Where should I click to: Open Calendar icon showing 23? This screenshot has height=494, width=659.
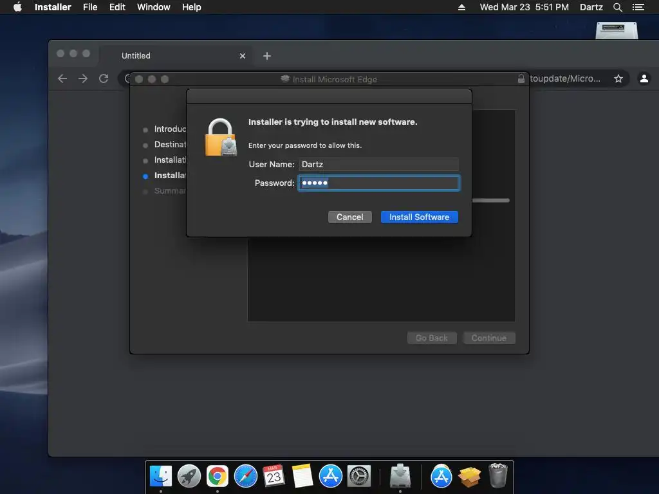click(x=274, y=477)
